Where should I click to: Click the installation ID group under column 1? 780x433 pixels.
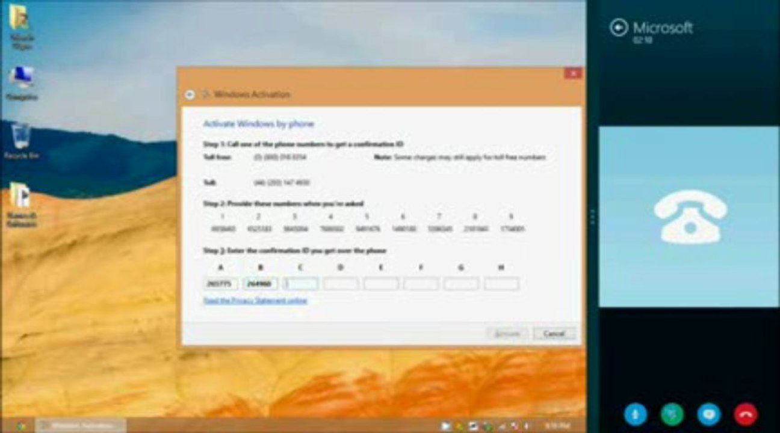(223, 229)
